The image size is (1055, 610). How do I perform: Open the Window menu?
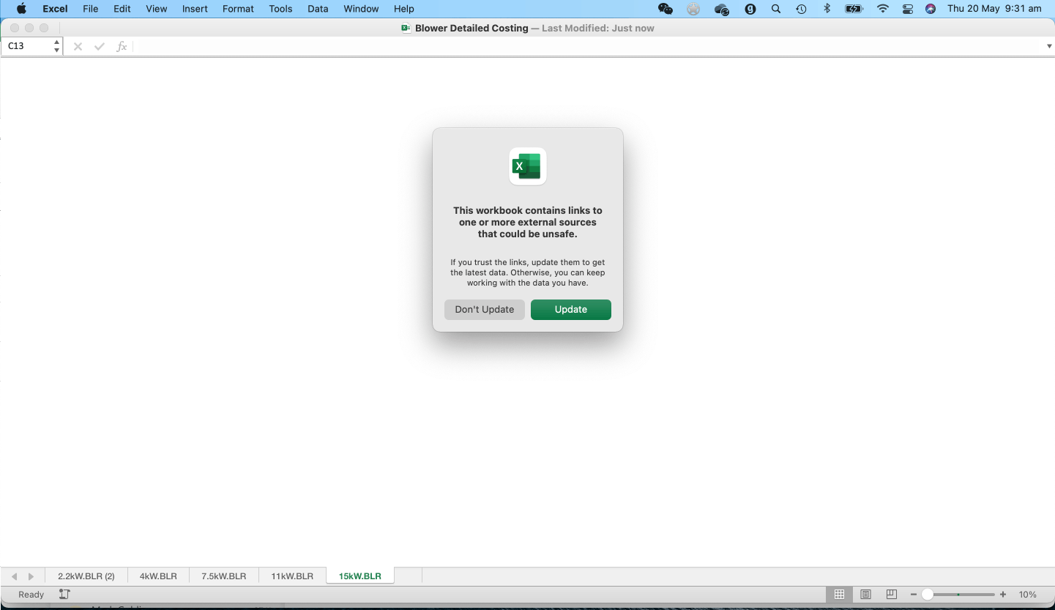coord(361,9)
